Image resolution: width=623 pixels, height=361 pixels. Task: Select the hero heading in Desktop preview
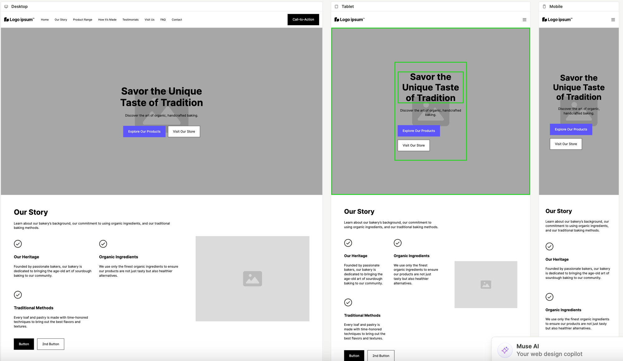(x=161, y=97)
